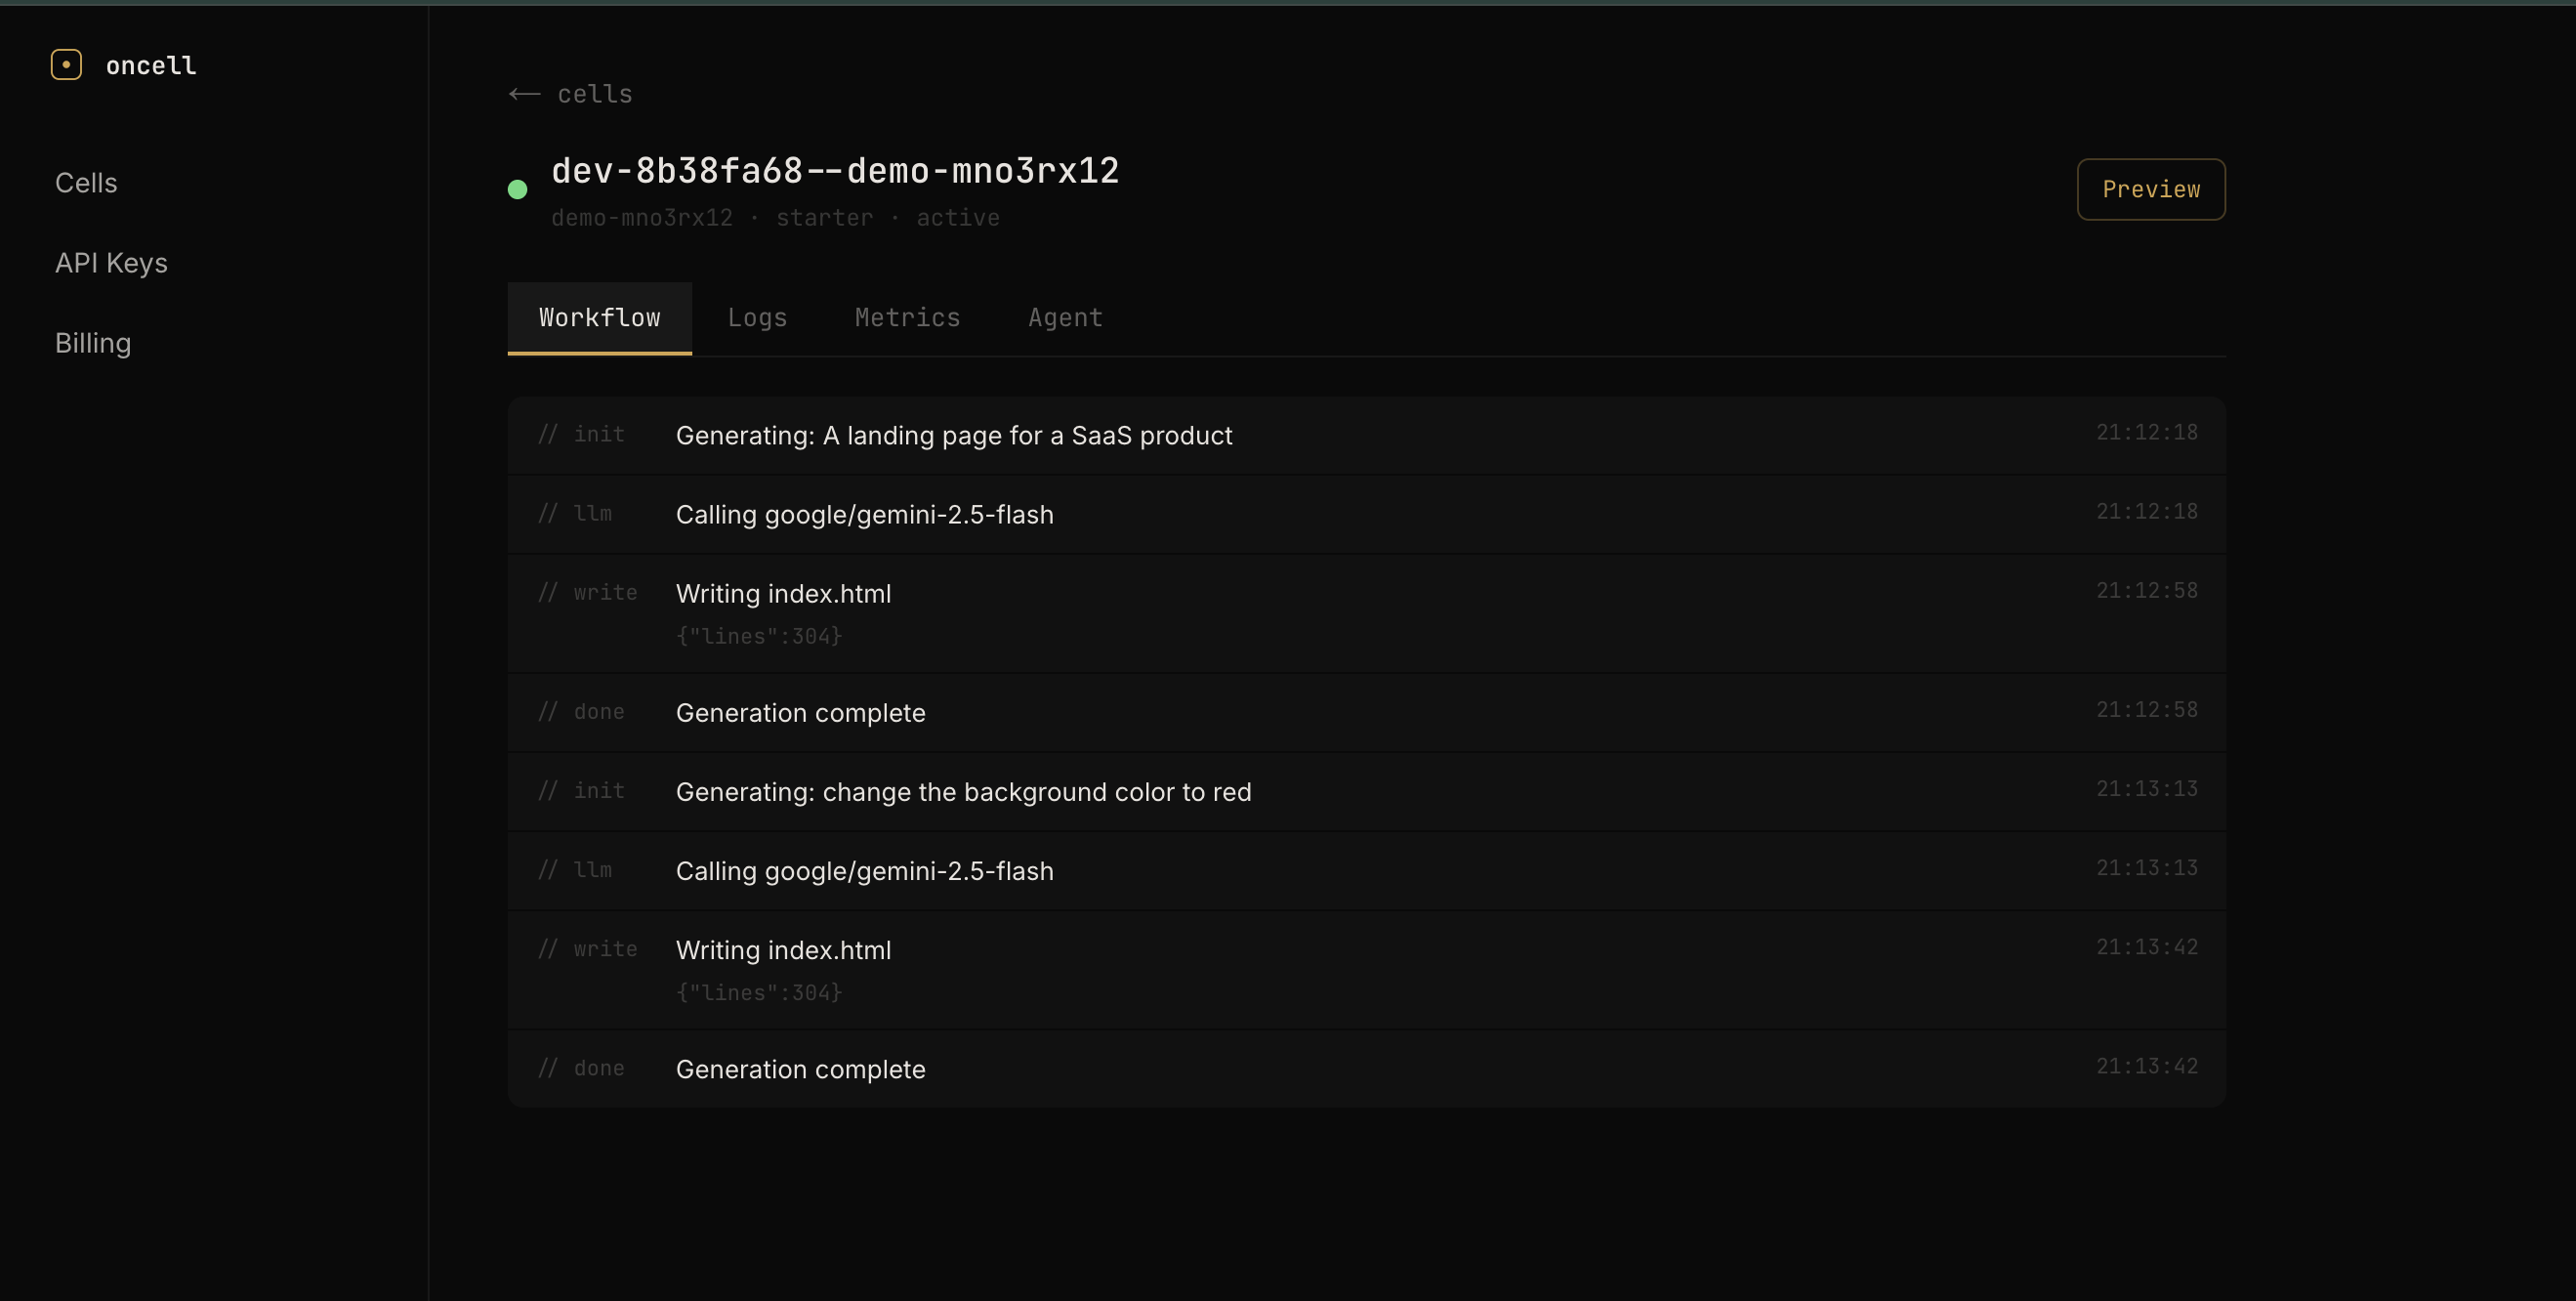Image resolution: width=2576 pixels, height=1301 pixels.
Task: Go to the Billing page
Action: tap(93, 343)
